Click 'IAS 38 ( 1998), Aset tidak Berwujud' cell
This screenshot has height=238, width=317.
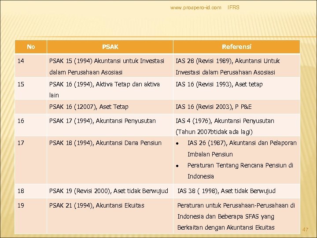pos(236,191)
